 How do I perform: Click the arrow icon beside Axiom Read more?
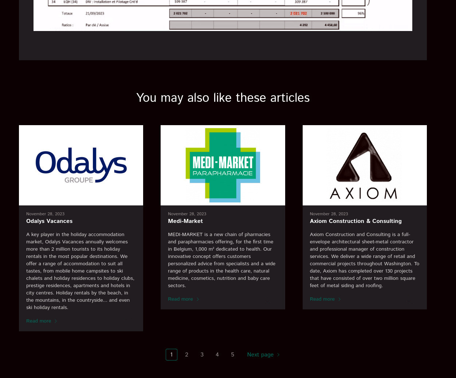coord(339,299)
